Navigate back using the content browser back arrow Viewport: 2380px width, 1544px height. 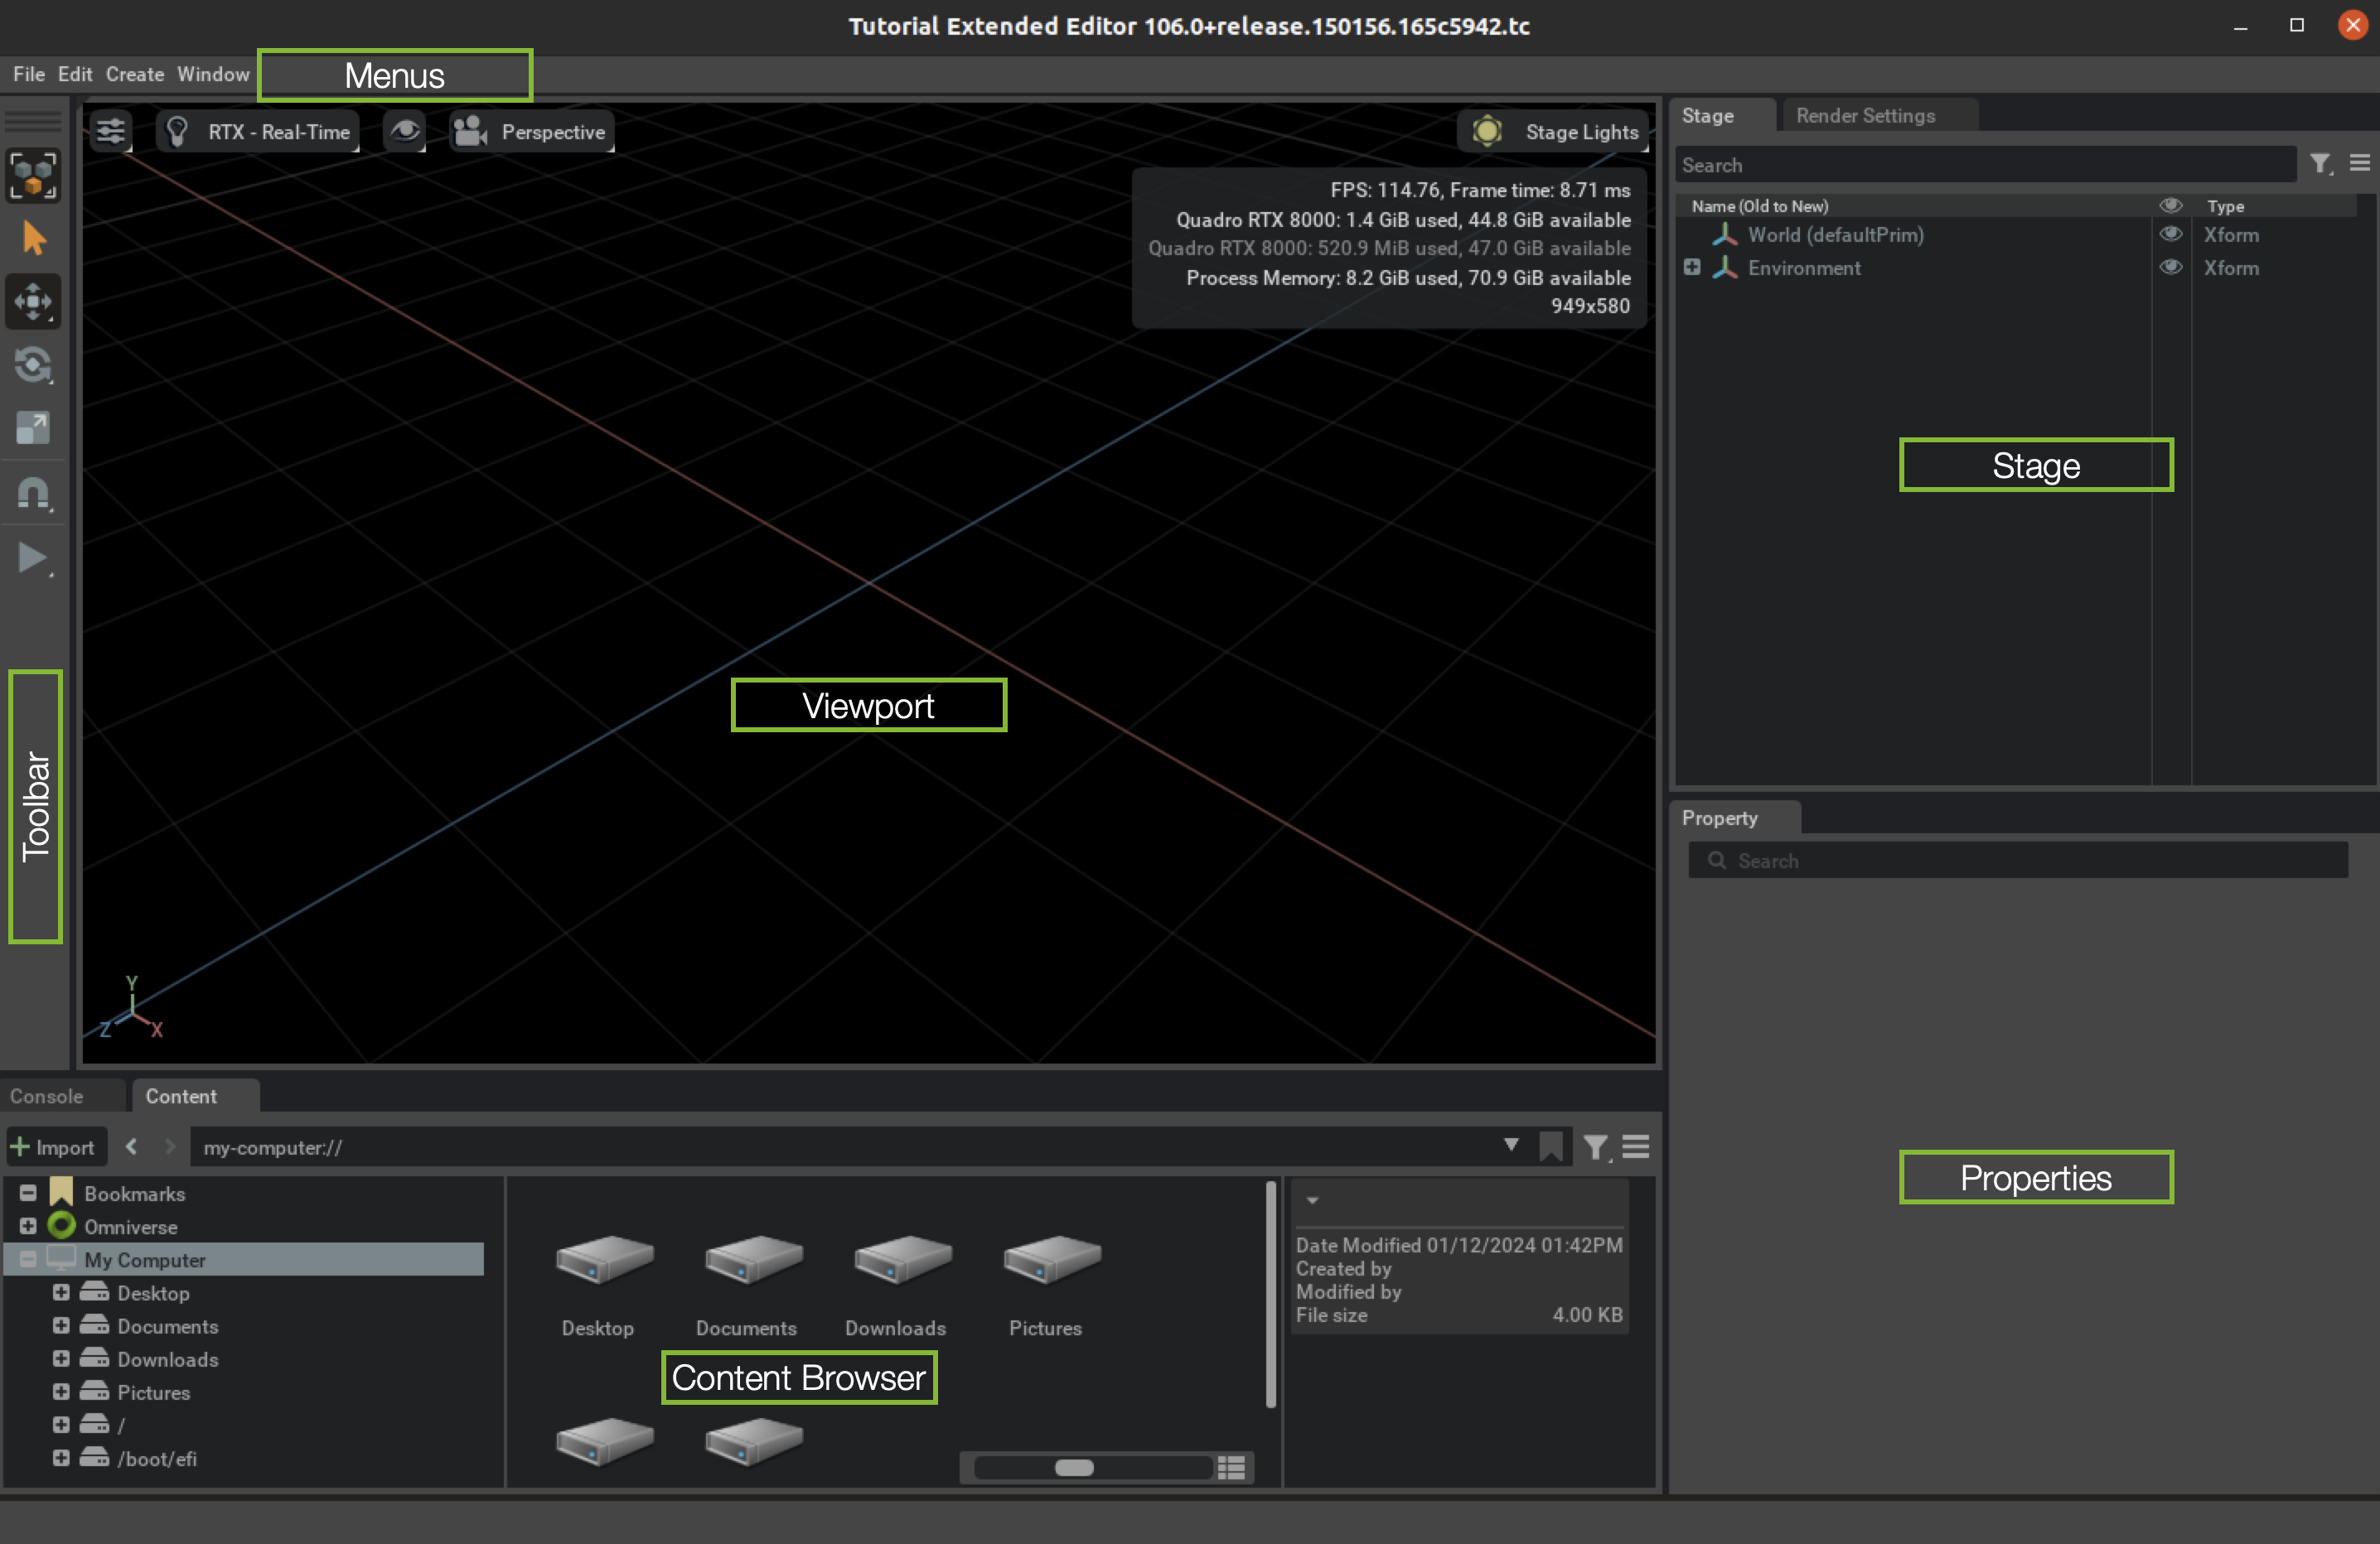click(x=131, y=1146)
